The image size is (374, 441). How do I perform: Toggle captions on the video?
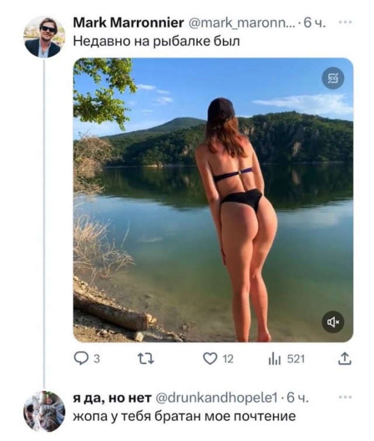334,78
